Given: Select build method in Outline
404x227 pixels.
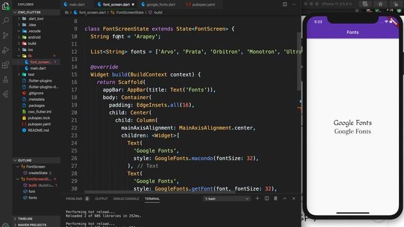Looking at the screenshot, I should (37, 185).
